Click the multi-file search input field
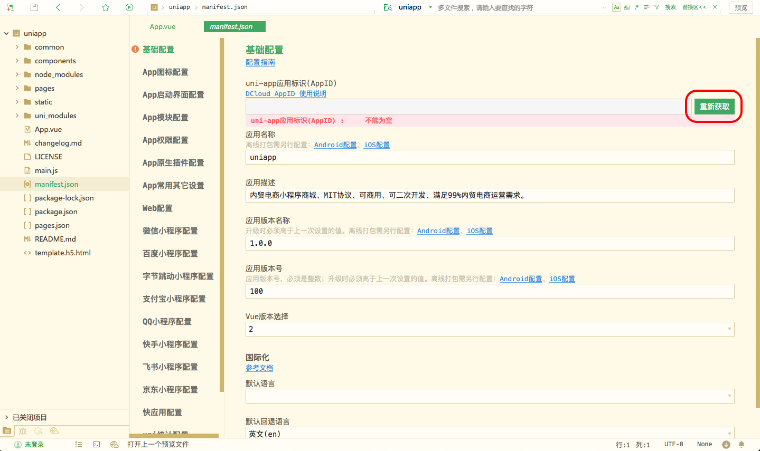760x451 pixels. 518,7
